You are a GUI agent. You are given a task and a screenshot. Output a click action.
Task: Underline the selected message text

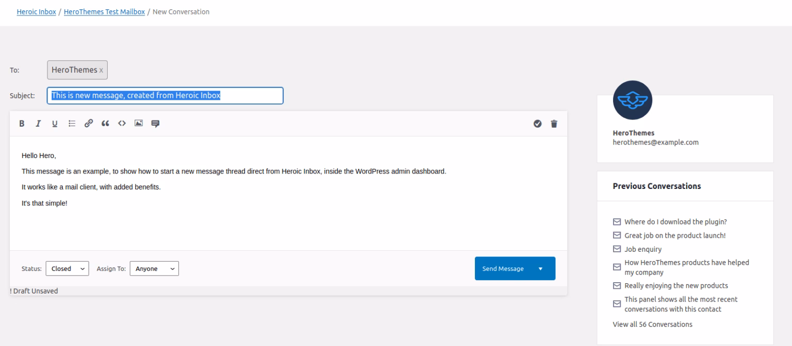tap(55, 124)
